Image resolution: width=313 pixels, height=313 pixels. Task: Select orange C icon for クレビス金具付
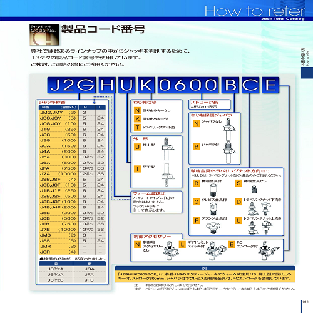[x=197, y=202]
